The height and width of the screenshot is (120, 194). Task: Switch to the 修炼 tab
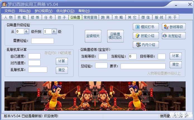pyautogui.click(x=35, y=17)
